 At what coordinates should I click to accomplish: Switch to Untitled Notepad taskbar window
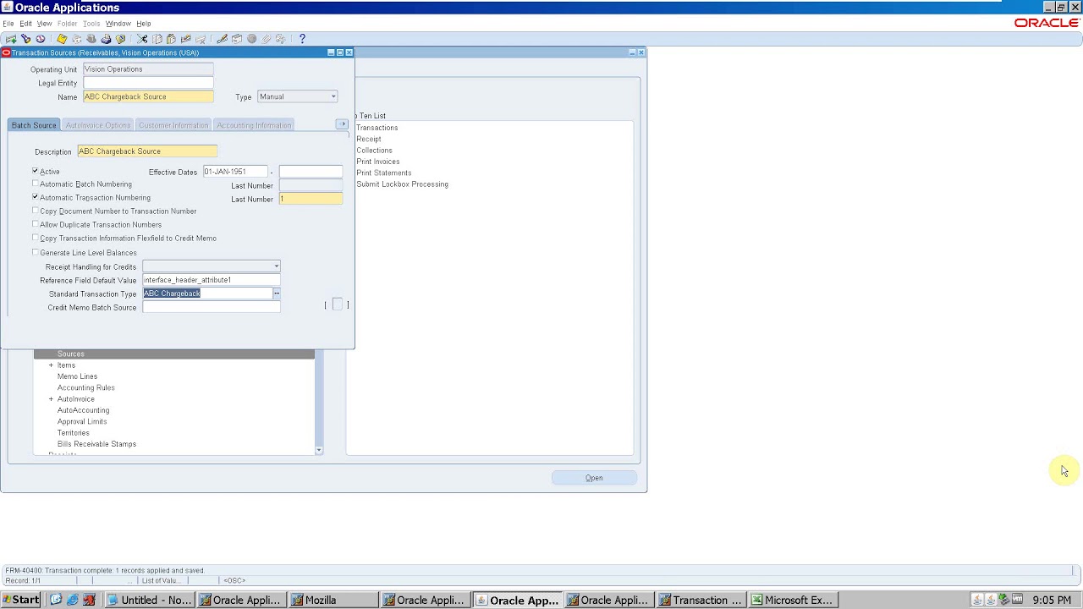[150, 600]
